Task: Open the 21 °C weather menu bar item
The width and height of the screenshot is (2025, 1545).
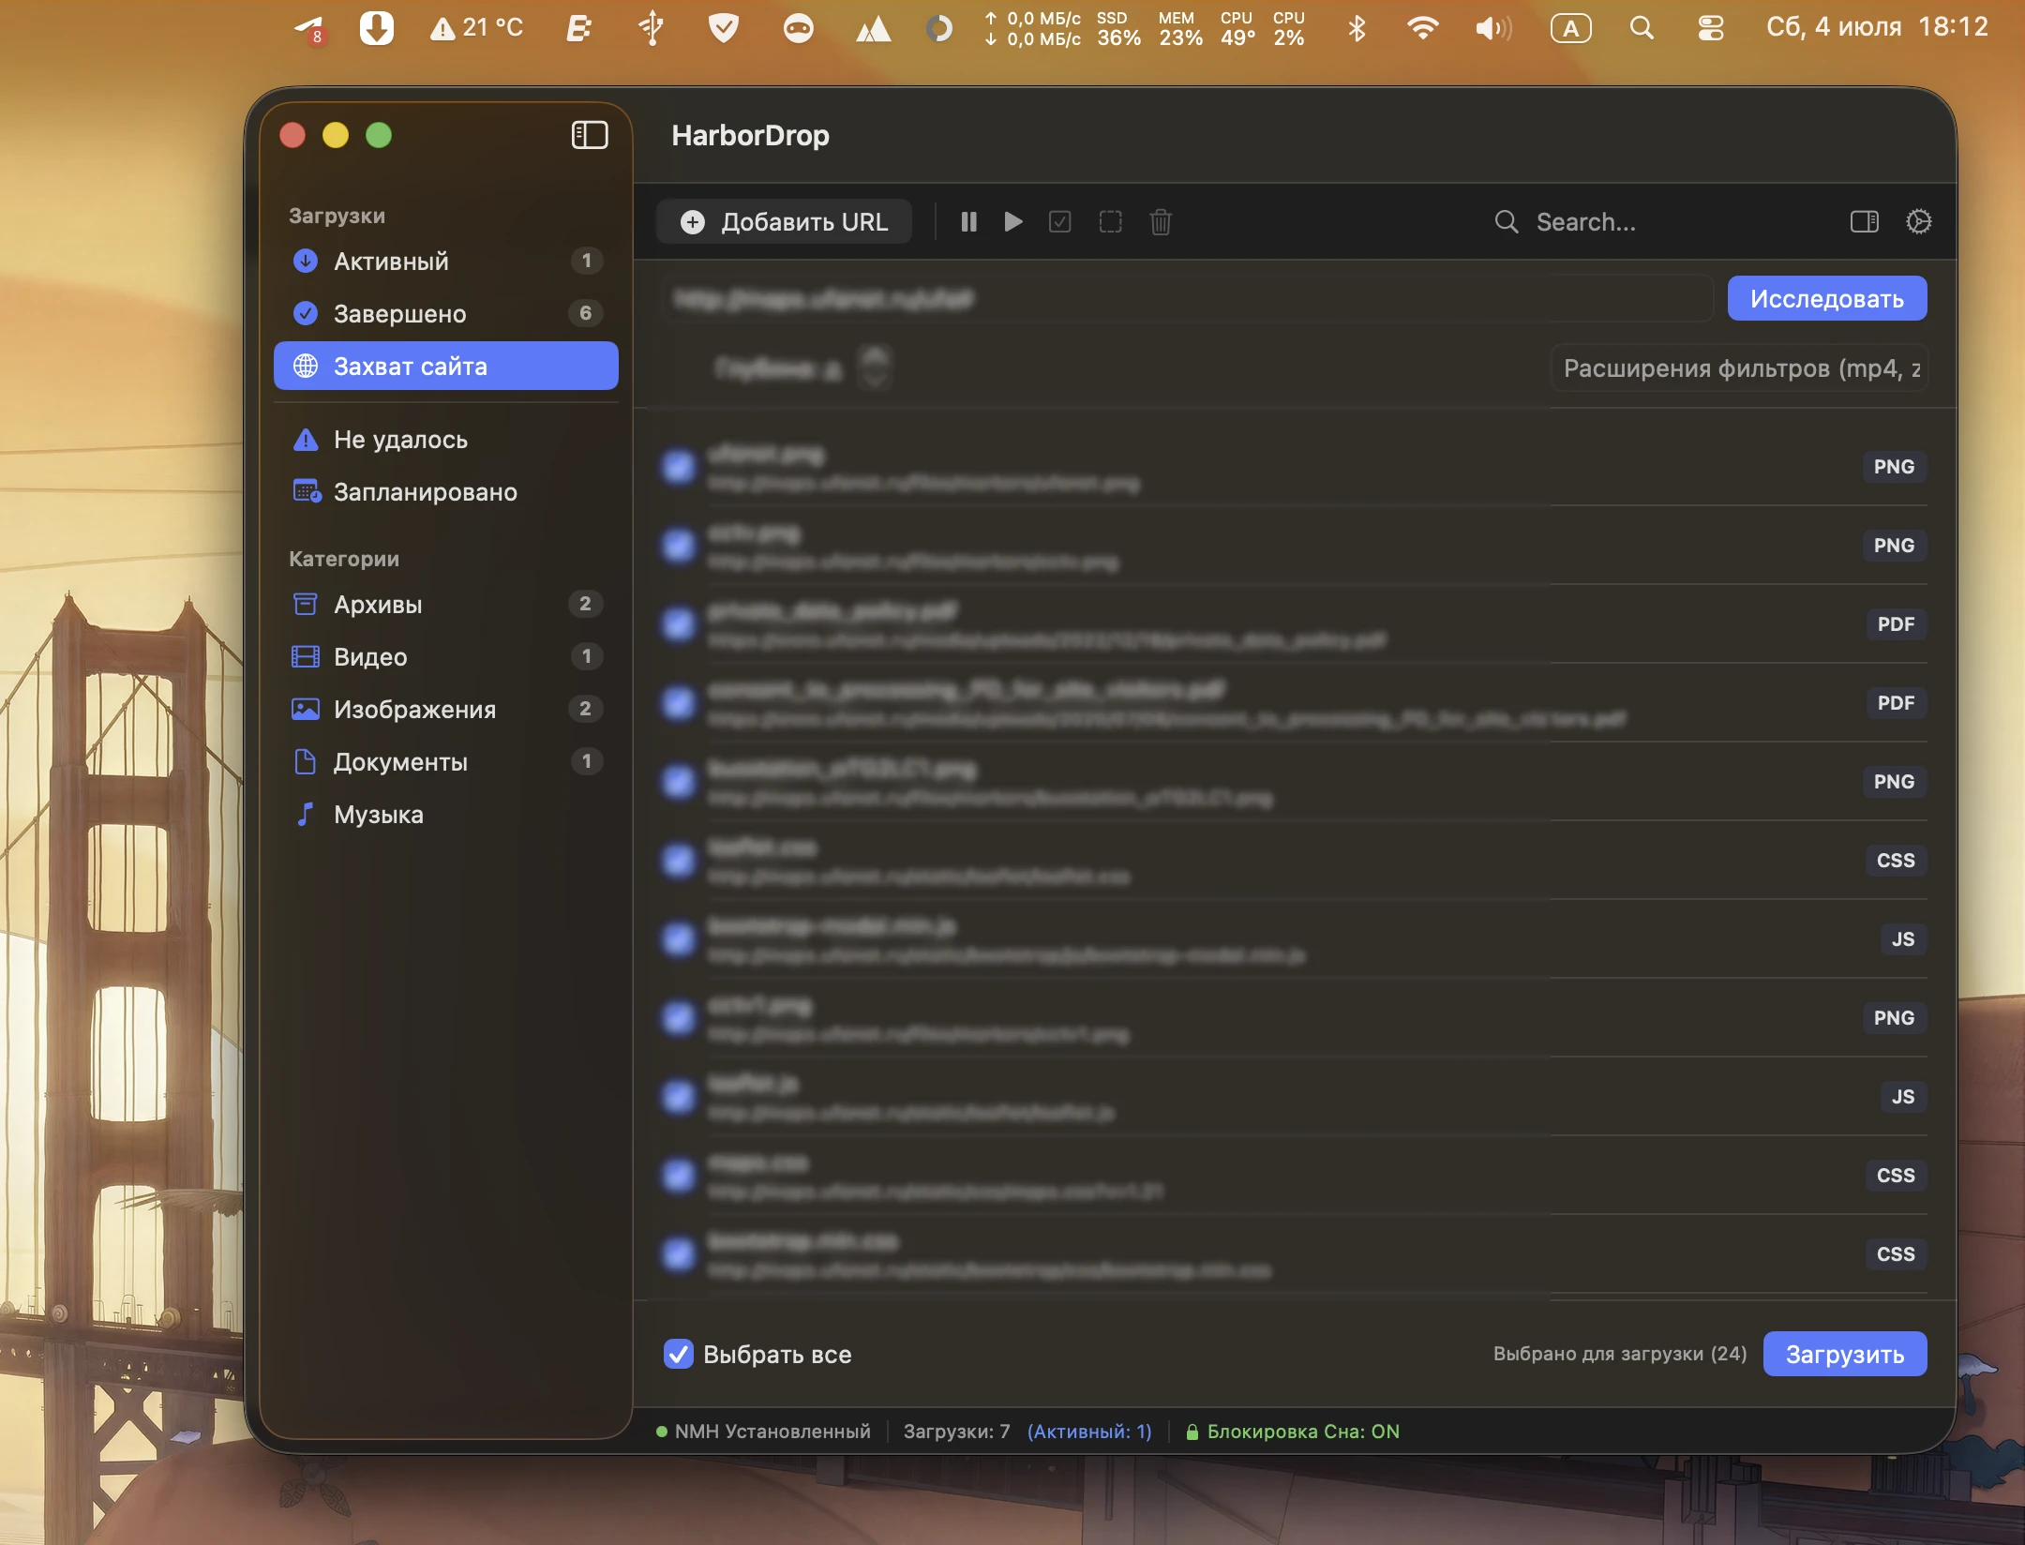Action: [x=476, y=28]
